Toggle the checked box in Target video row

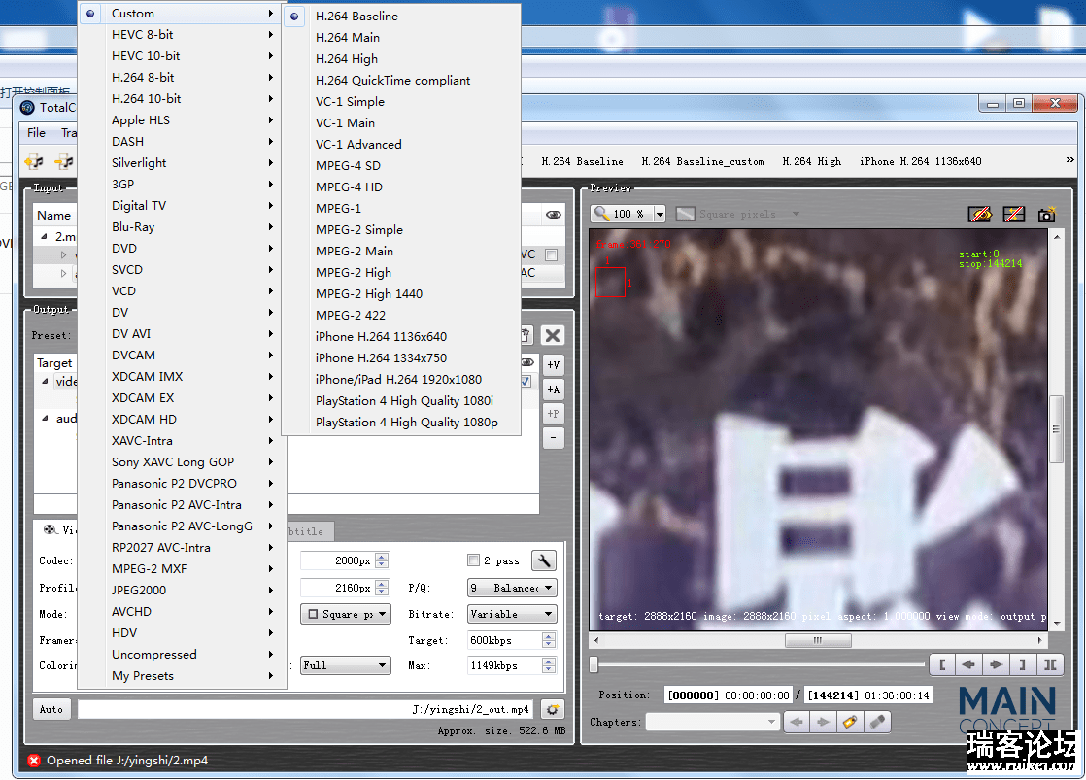pos(526,381)
